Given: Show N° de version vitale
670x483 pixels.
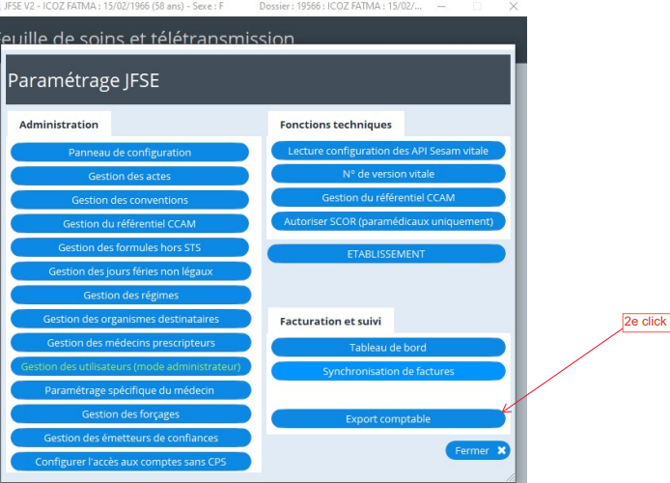Looking at the screenshot, I should (387, 174).
